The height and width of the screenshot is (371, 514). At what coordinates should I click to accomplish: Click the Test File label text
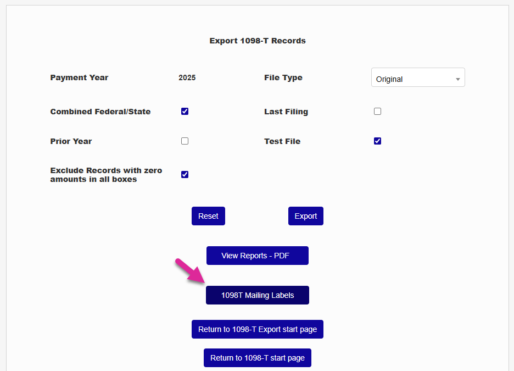[x=282, y=141]
